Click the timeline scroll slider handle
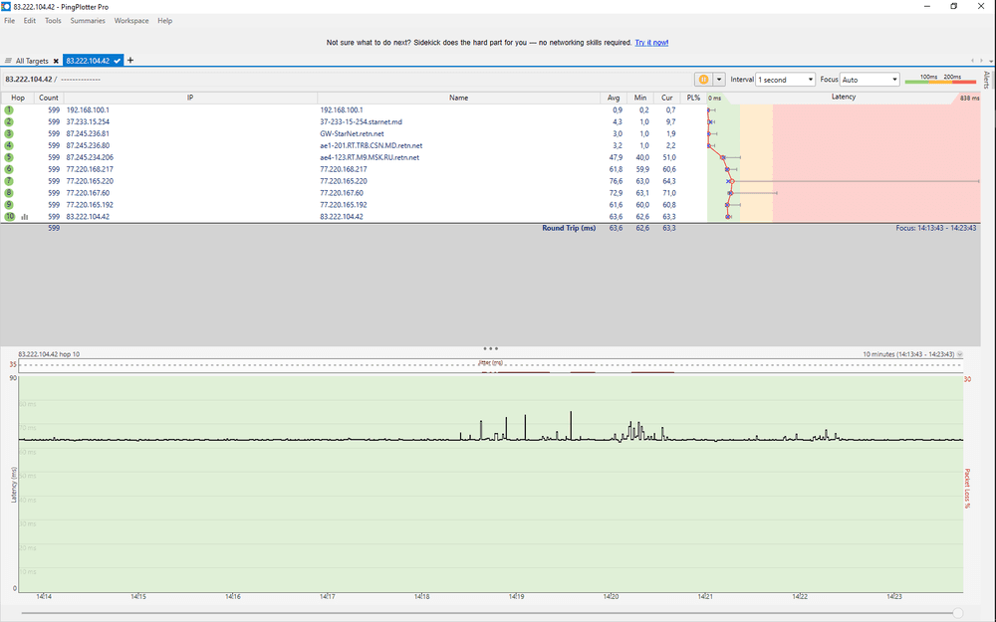Screen dimensions: 996x622 click(957, 613)
